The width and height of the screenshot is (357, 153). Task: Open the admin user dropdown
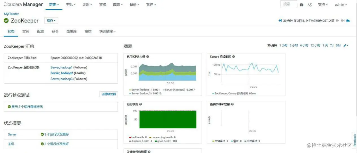[341, 5]
